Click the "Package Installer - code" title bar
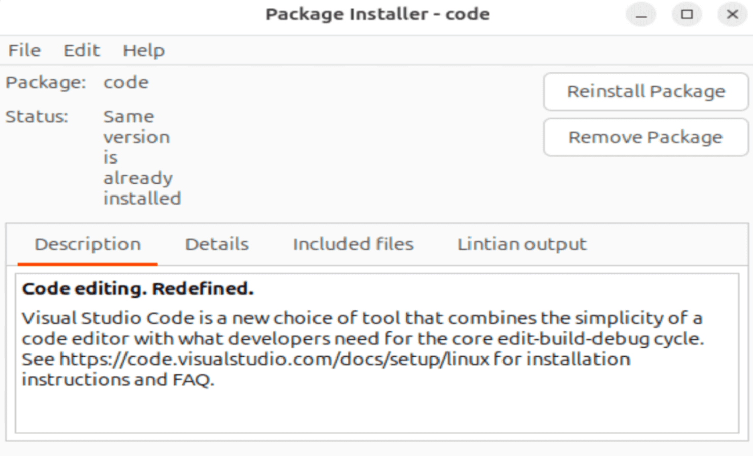The height and width of the screenshot is (456, 753). [377, 15]
